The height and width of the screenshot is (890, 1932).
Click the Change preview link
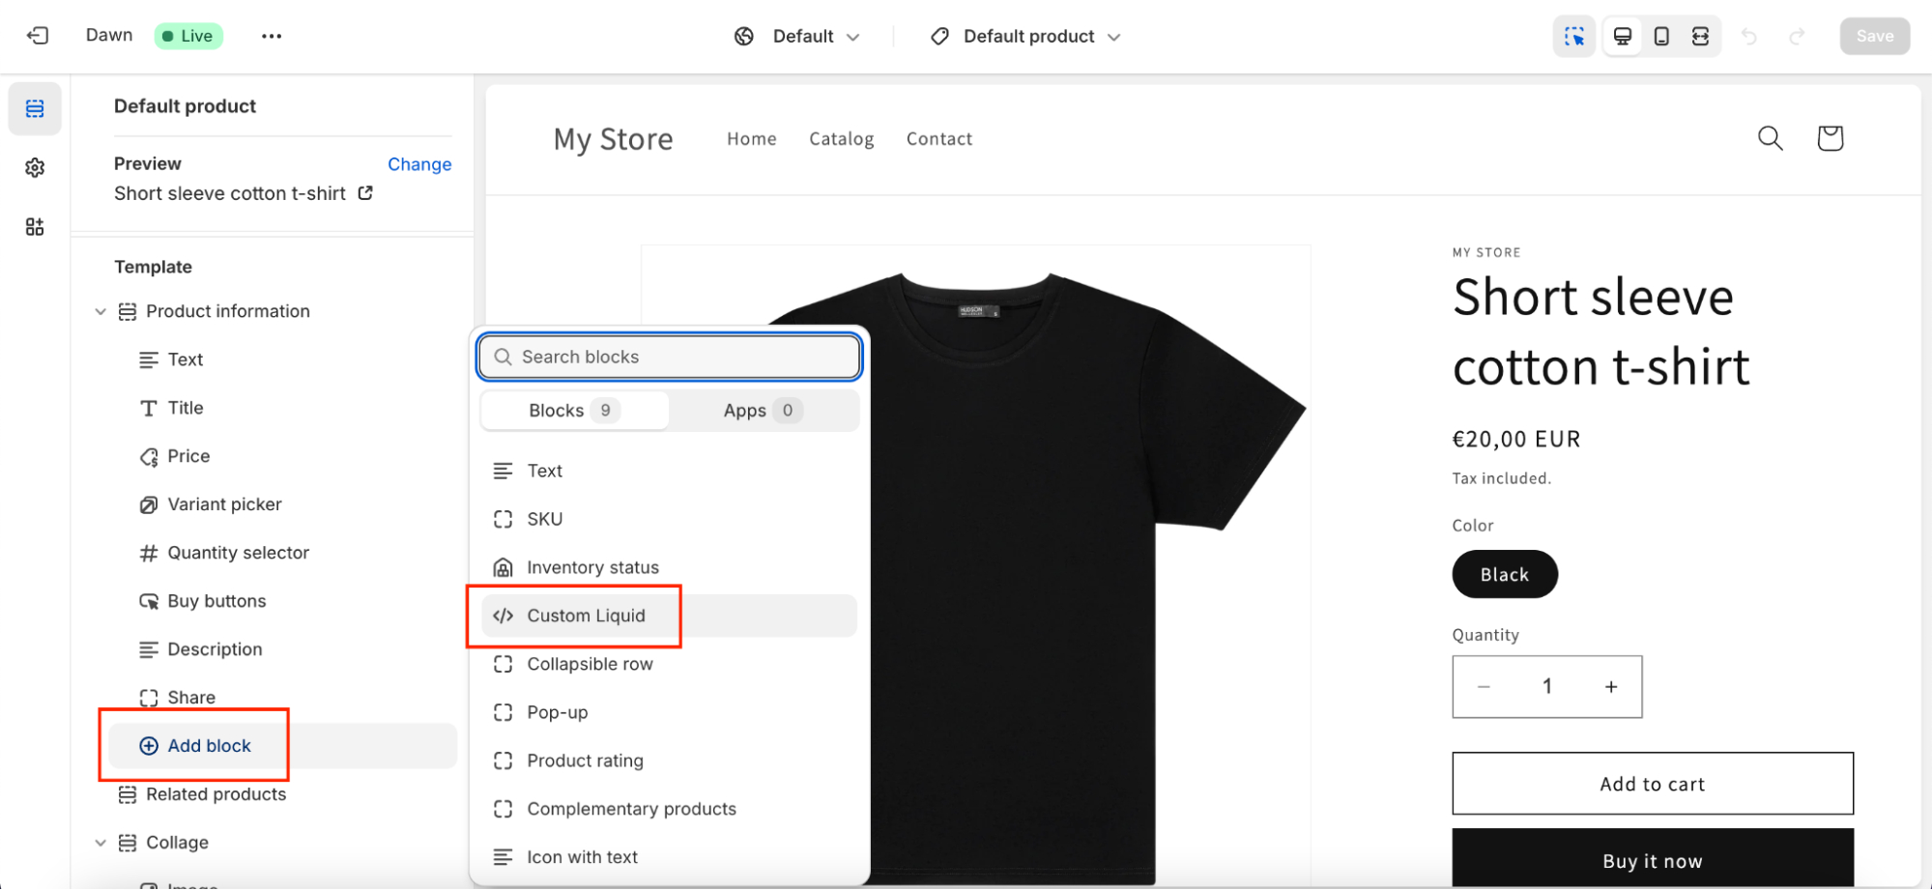click(419, 164)
